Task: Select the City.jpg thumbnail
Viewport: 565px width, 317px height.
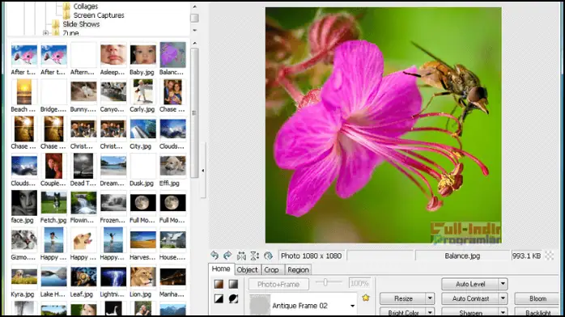Action: [143, 129]
